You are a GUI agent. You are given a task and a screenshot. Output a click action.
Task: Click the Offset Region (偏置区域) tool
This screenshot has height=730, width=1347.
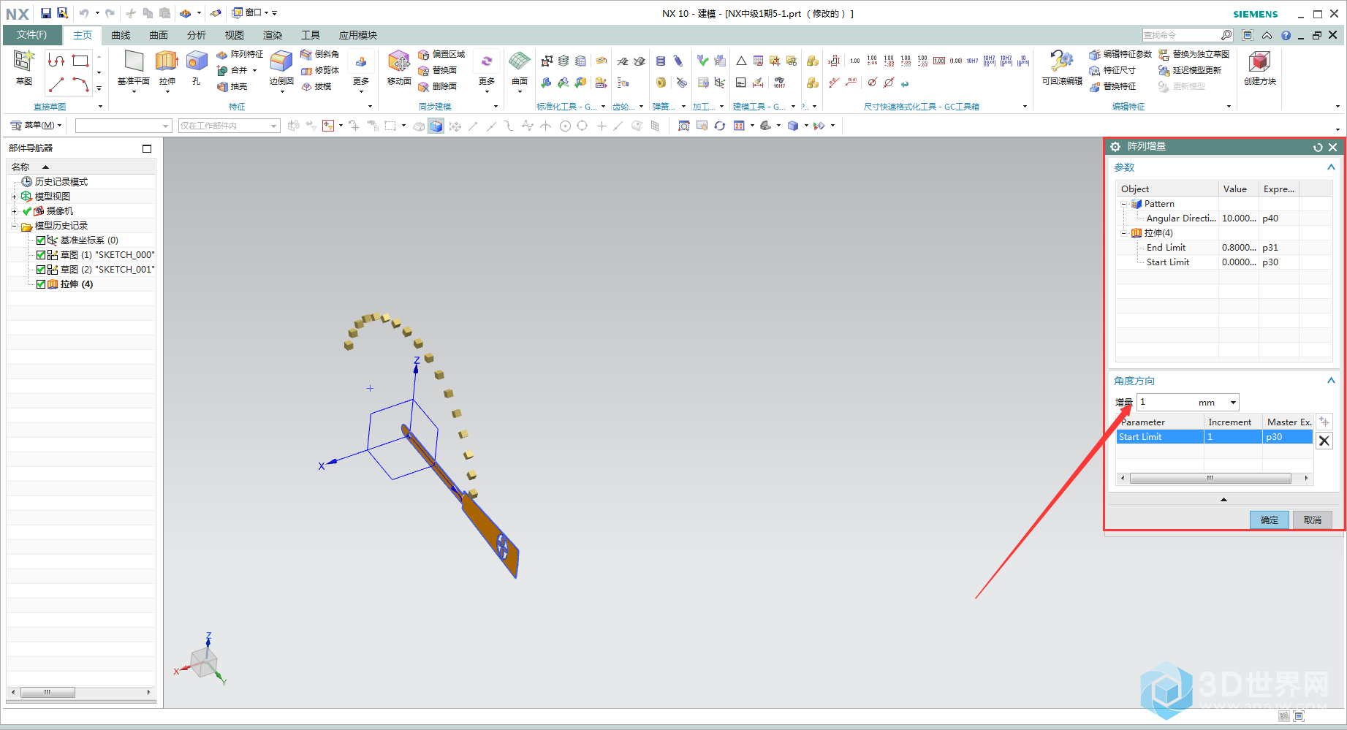[441, 54]
